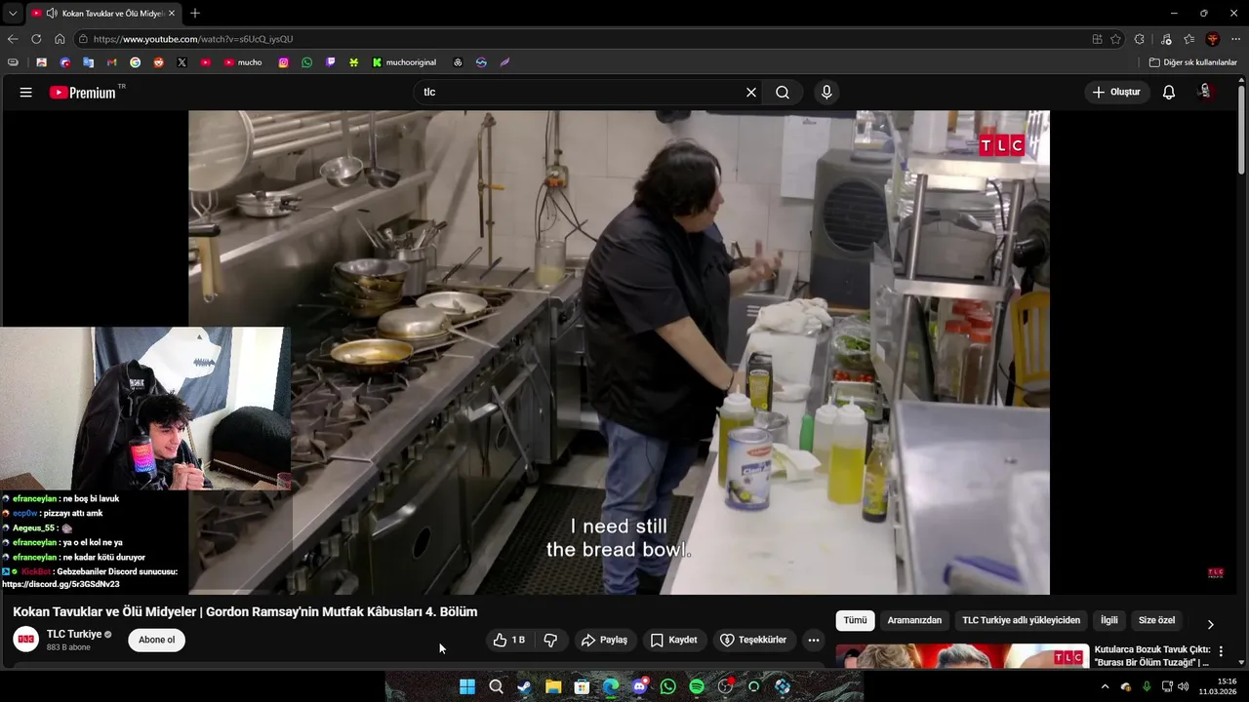Open the recommended video's three-dot menu
Viewport: 1249px width, 702px height.
pyautogui.click(x=1221, y=651)
